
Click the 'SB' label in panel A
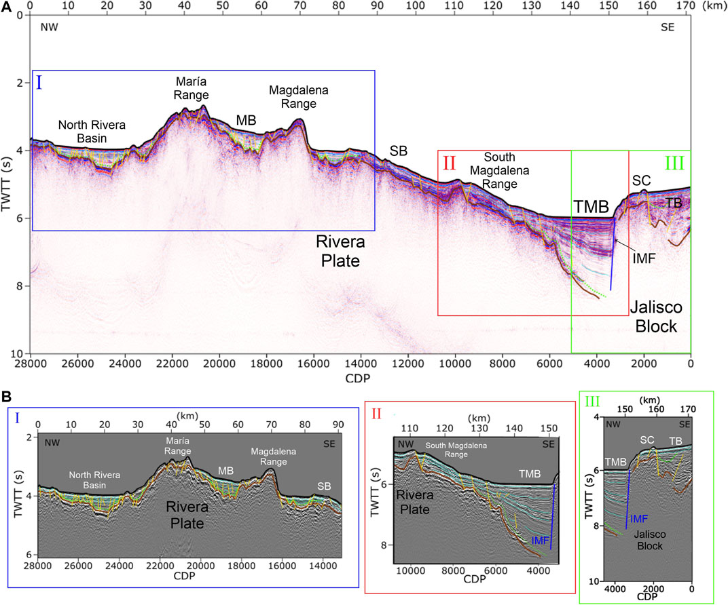click(x=399, y=151)
